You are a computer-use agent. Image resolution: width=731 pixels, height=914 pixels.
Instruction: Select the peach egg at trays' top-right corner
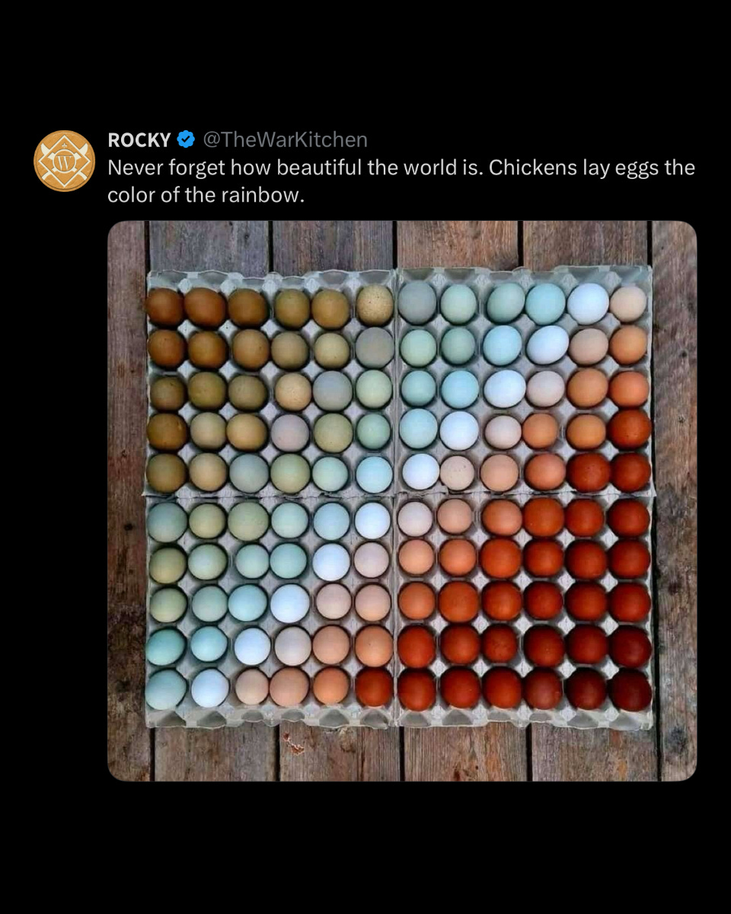(629, 303)
